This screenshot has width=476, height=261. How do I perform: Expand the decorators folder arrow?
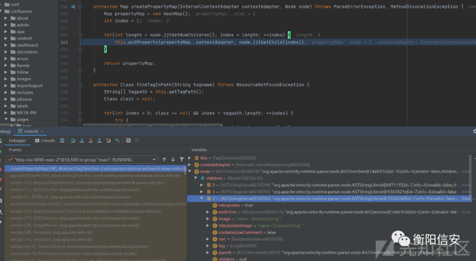click(x=6, y=52)
